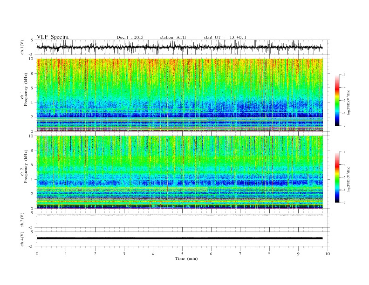
Task: Click the ch.3 flat voltage trace
Action: coord(180,215)
